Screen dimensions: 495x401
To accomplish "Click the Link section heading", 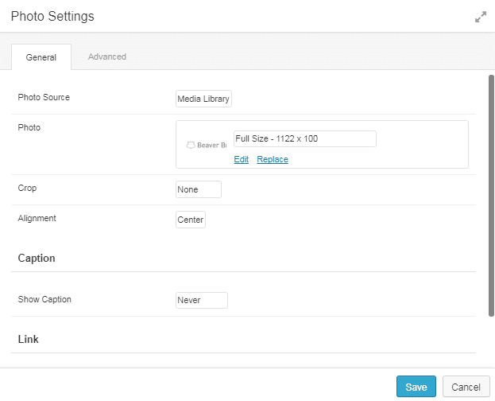I will pos(29,339).
